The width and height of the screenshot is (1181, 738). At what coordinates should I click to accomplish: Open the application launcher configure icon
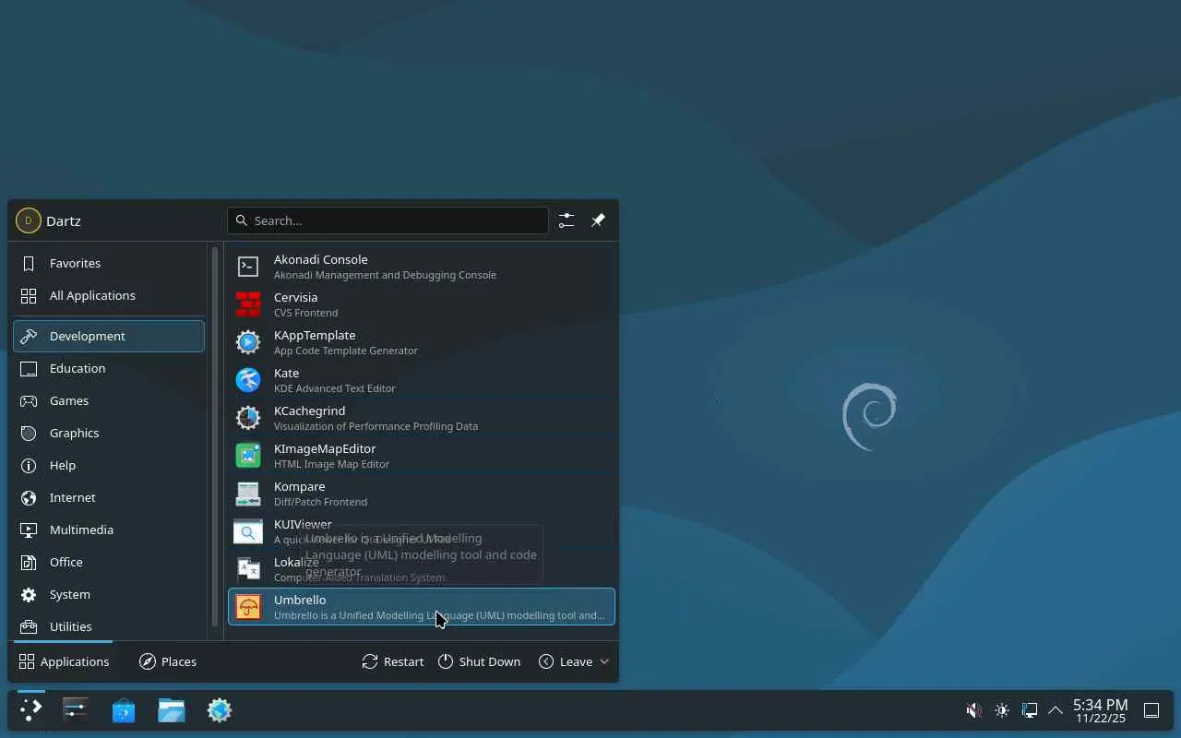(566, 220)
